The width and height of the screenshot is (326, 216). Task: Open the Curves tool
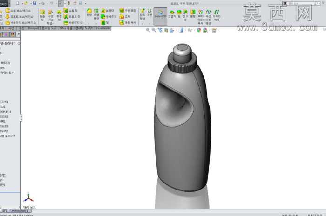pyautogui.click(x=149, y=13)
